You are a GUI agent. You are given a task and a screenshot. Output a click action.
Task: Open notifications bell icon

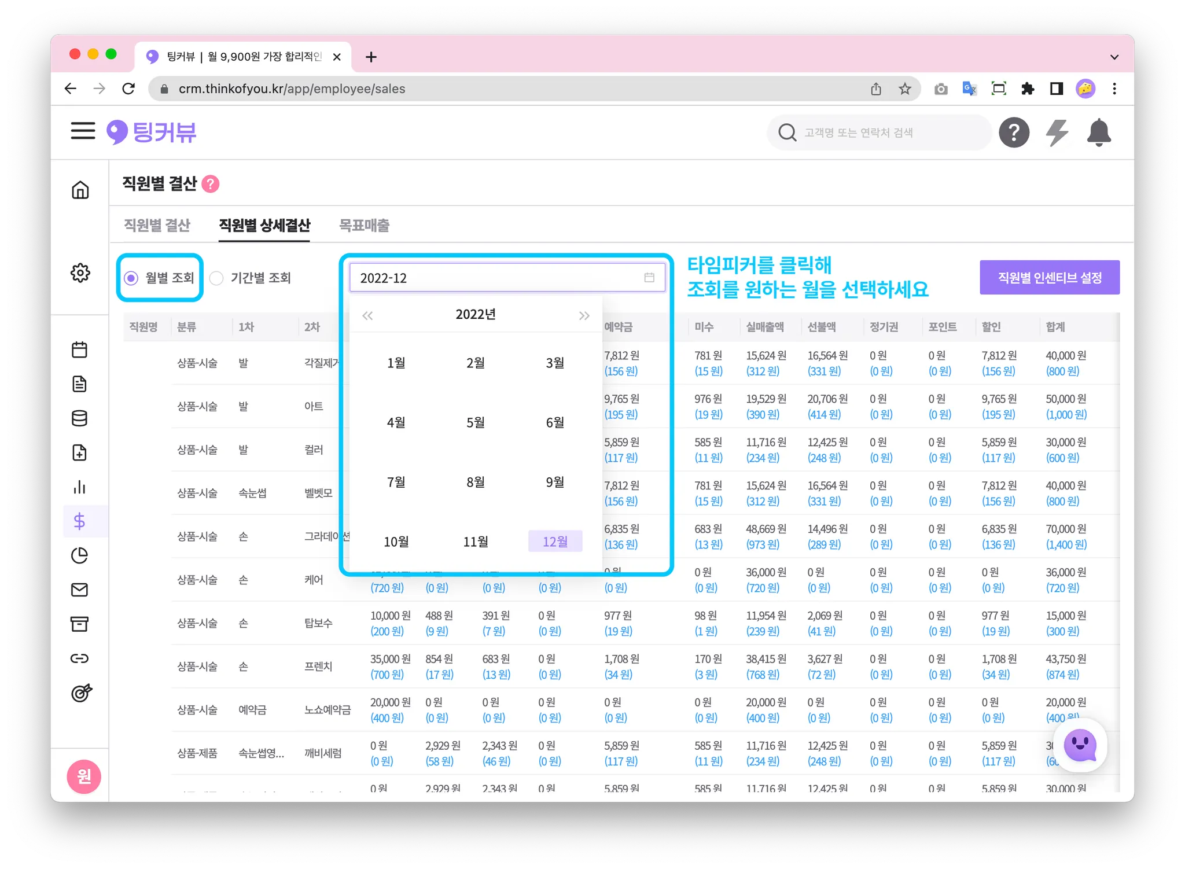point(1098,132)
